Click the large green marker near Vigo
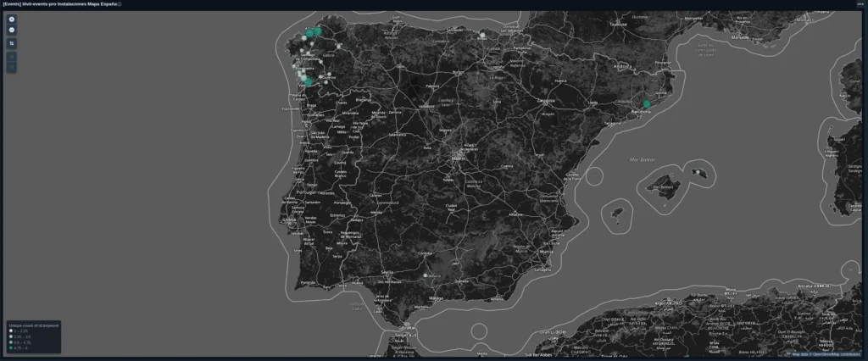The height and width of the screenshot is (361, 868). click(308, 81)
